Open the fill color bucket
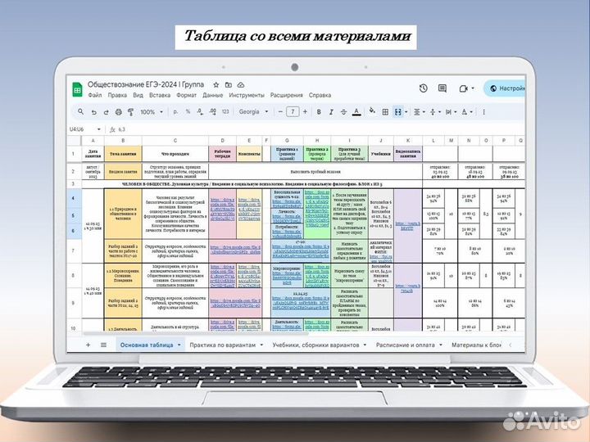590x442 pixels. (x=373, y=111)
